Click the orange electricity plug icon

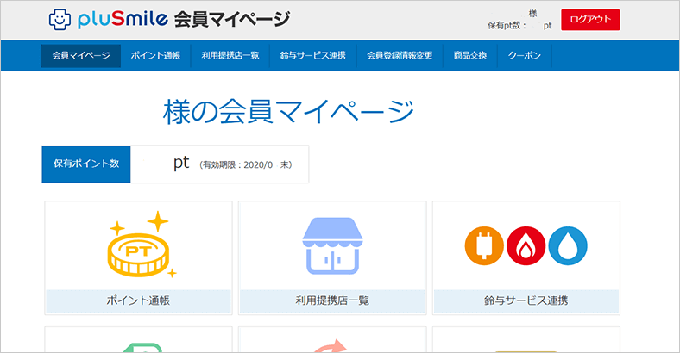(x=484, y=245)
